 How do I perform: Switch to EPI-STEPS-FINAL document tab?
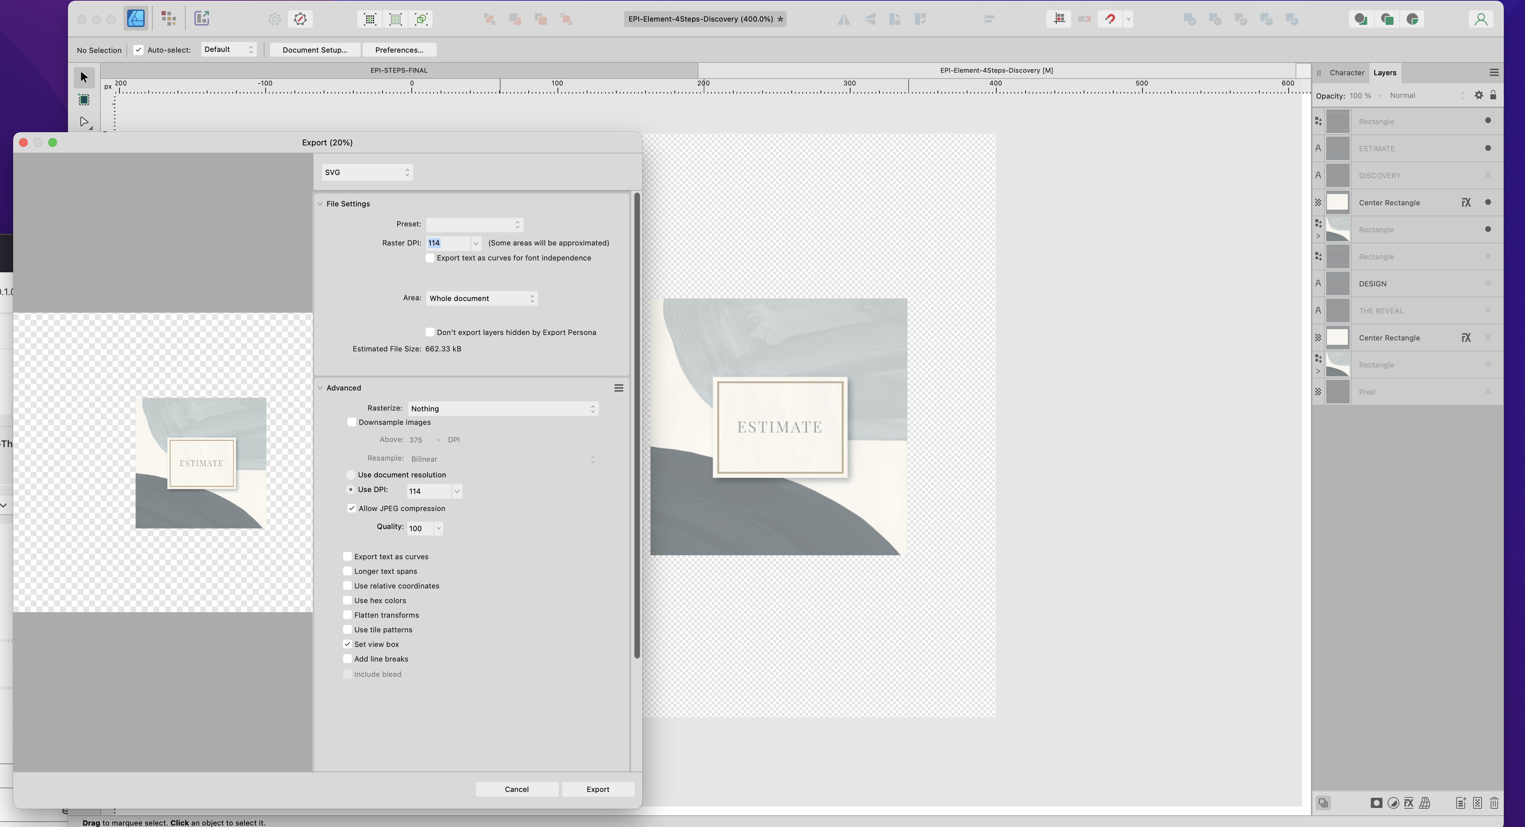coord(398,70)
